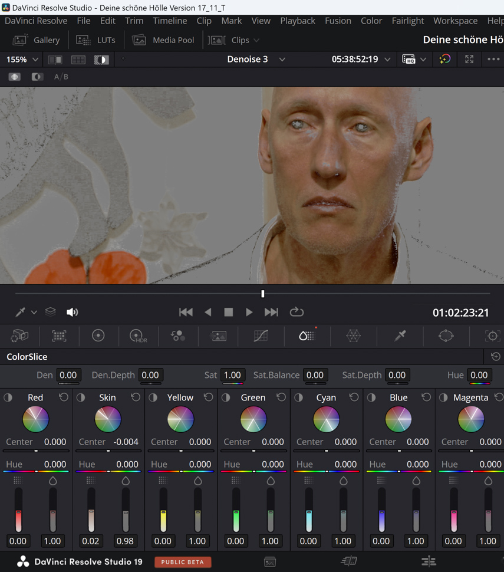Viewport: 504px width, 572px height.
Task: Open the Timeline menu
Action: [170, 21]
